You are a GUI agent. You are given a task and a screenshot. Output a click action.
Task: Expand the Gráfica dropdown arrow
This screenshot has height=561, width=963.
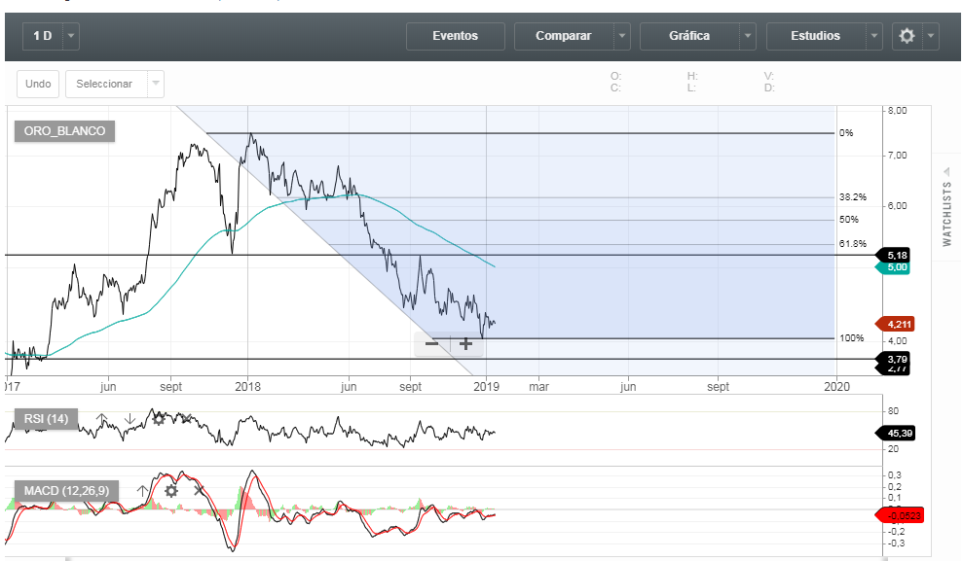click(x=747, y=36)
